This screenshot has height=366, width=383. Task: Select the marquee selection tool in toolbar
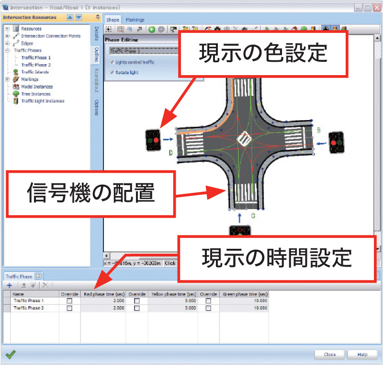(109, 29)
